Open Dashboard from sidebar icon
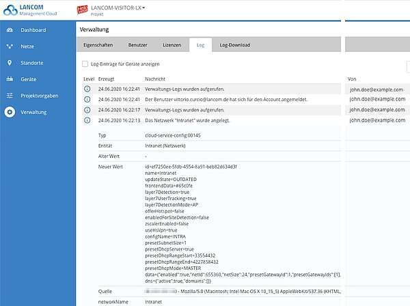 (10, 31)
